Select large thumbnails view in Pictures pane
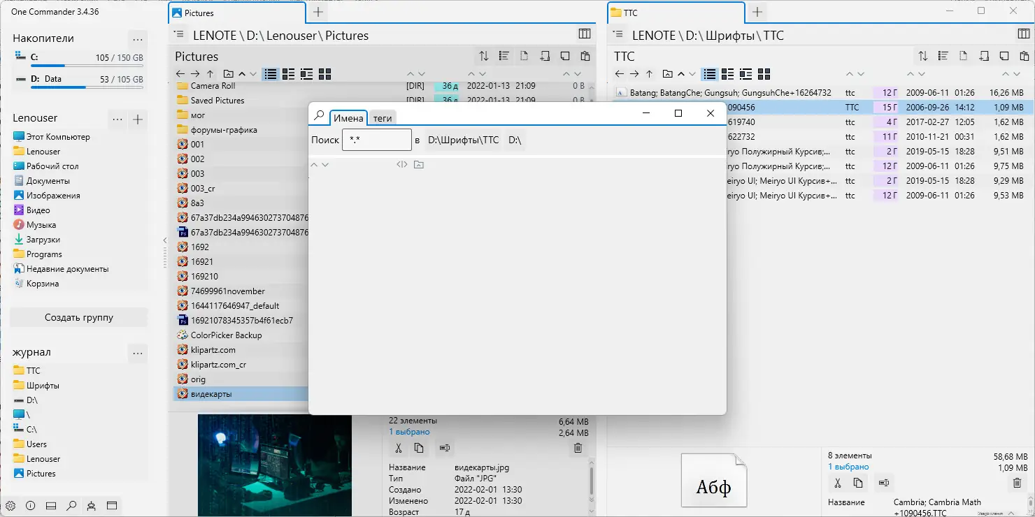The height and width of the screenshot is (517, 1035). click(x=324, y=73)
